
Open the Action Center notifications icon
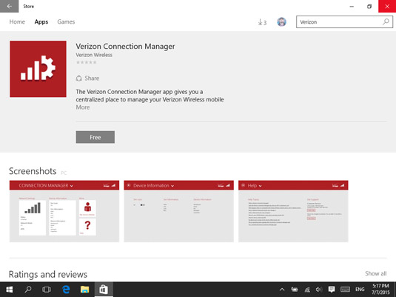[332, 290]
